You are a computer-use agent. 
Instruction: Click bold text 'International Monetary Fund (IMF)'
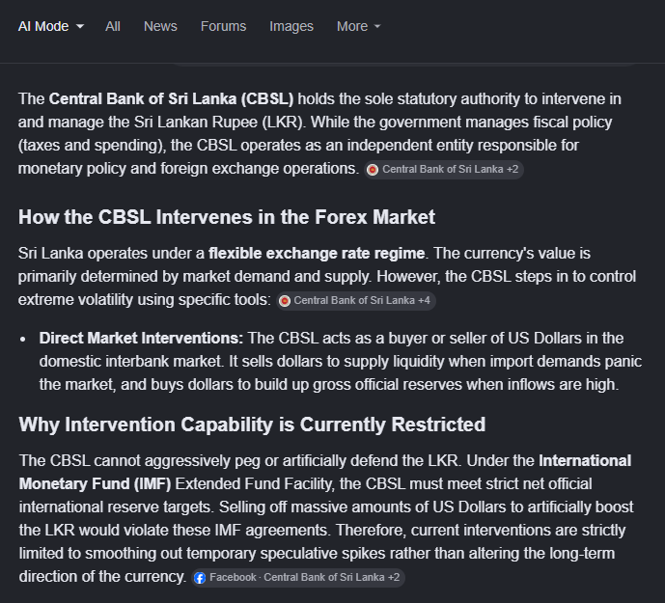click(x=325, y=472)
